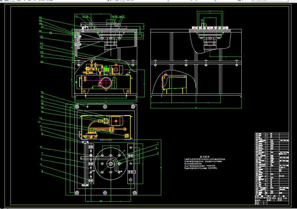Select part callout number 4
Image resolution: width=297 pixels, height=209 pixels.
point(42,171)
